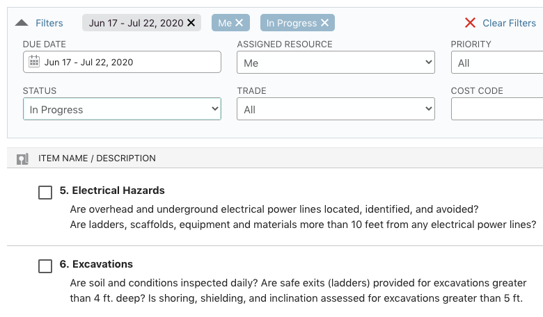Open the 6. Excavations item title
The image size is (543, 317).
click(96, 264)
